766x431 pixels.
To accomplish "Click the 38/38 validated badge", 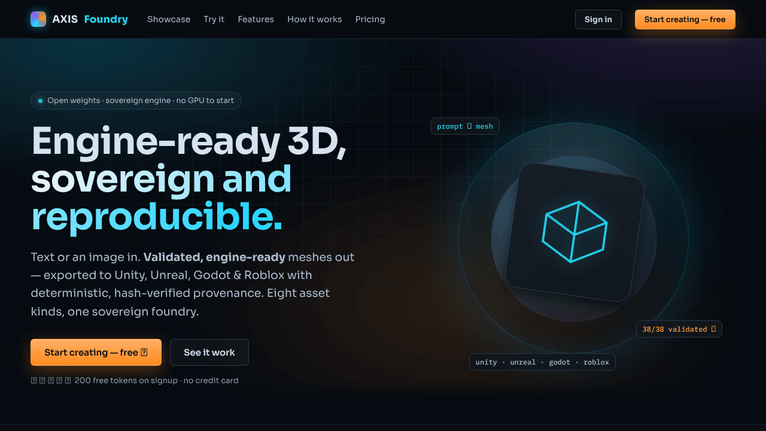I will click(679, 329).
